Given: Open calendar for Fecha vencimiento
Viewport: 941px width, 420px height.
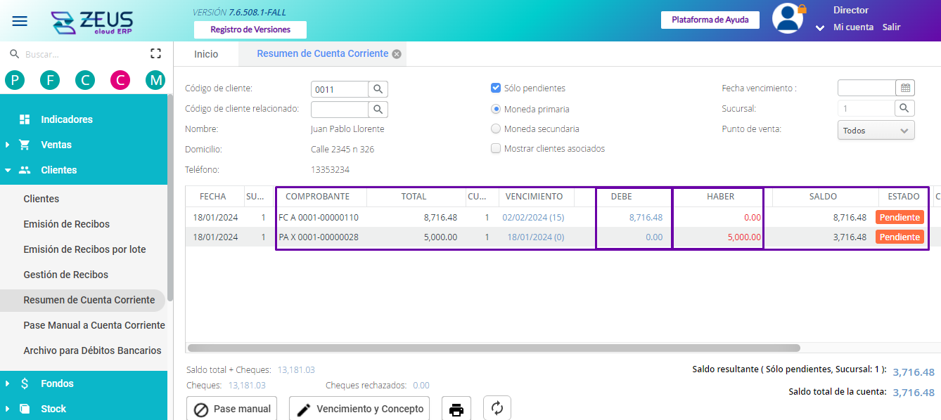Looking at the screenshot, I should click(905, 88).
